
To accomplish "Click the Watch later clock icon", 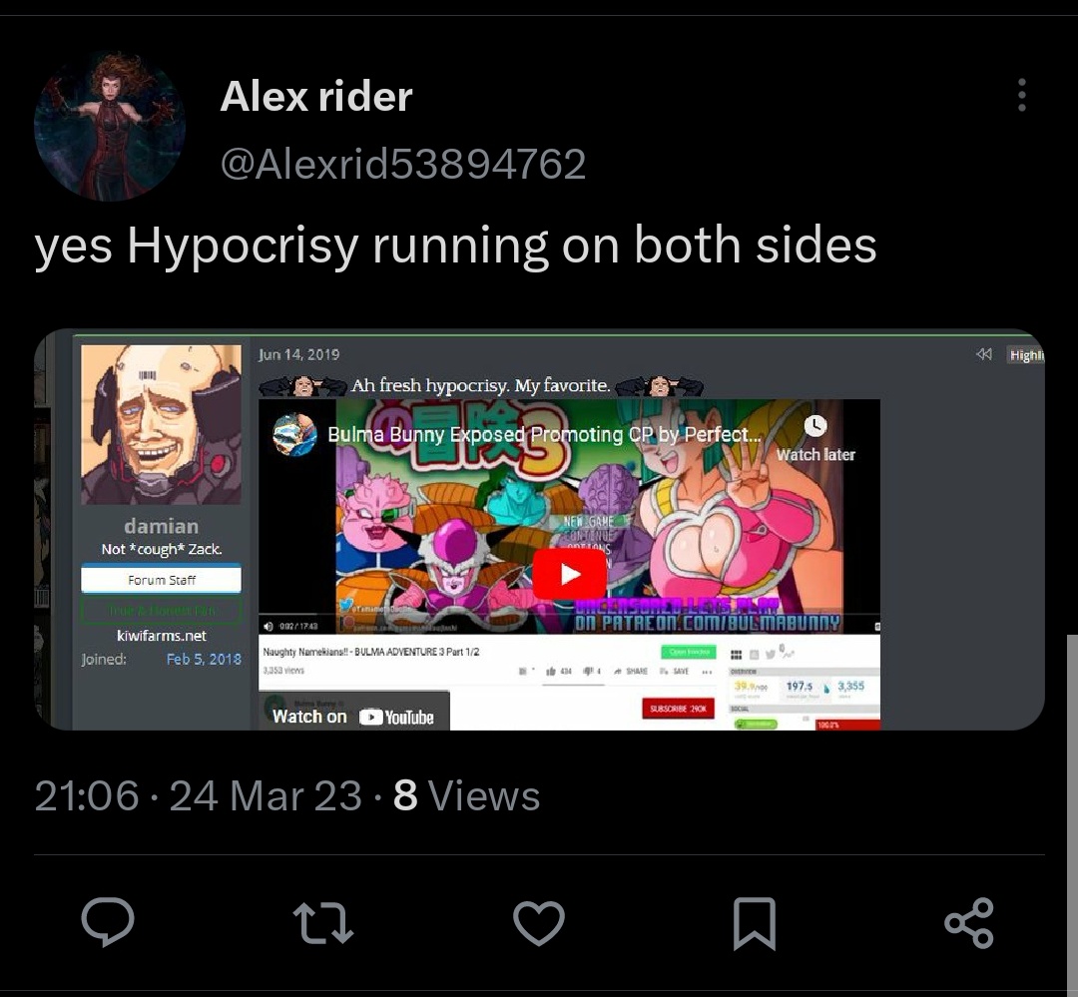I will (815, 425).
